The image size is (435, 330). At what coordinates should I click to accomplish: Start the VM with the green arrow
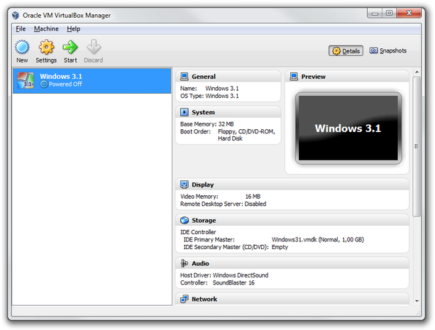tap(70, 47)
